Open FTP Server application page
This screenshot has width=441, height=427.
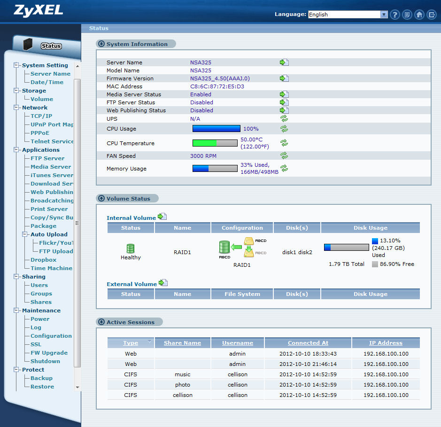(x=47, y=158)
